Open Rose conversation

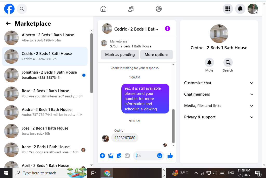[45, 94]
